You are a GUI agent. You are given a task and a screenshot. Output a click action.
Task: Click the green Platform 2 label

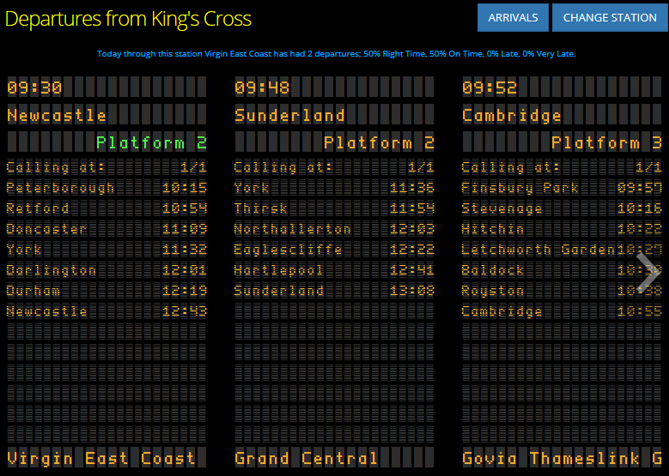(x=151, y=142)
